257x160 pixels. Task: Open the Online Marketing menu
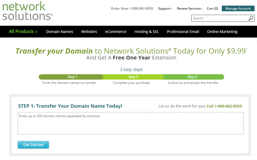pyautogui.click(x=222, y=32)
